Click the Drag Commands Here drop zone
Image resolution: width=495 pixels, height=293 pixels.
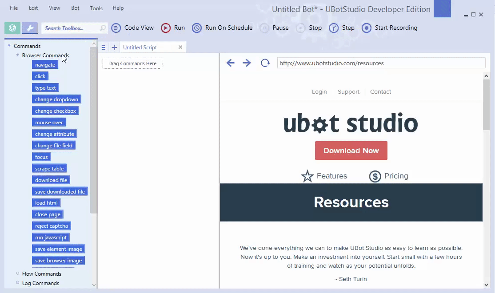pos(132,63)
